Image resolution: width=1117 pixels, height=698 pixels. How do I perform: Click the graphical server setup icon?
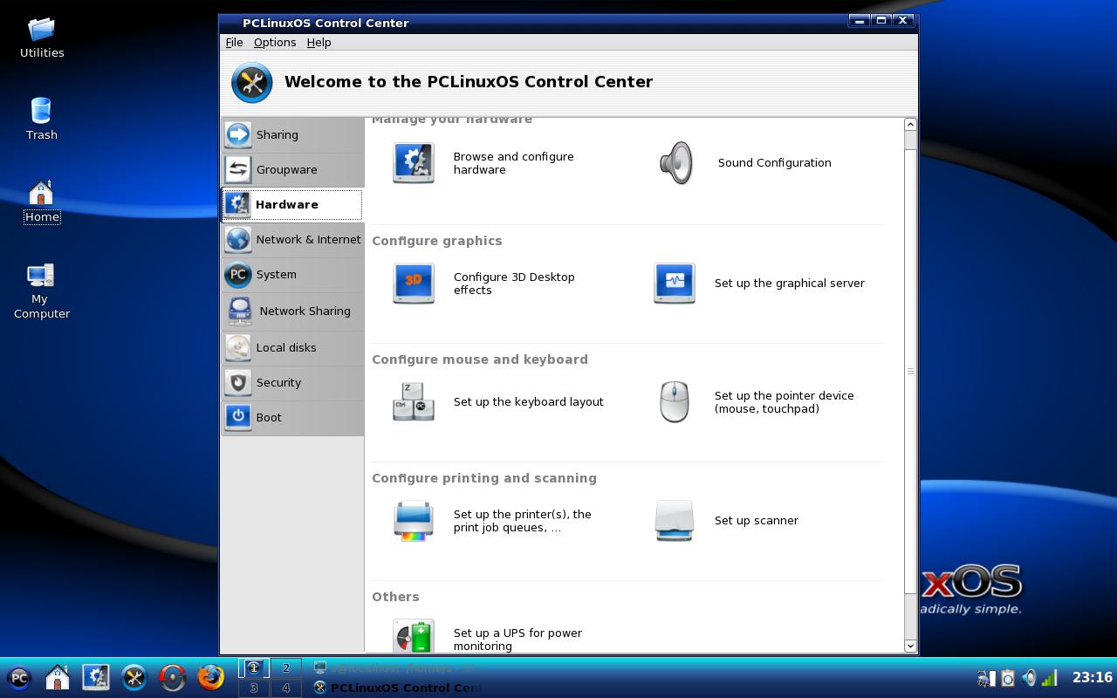click(675, 283)
